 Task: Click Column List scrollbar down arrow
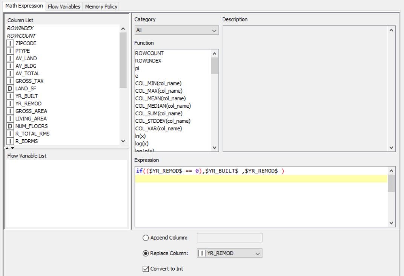point(123,141)
